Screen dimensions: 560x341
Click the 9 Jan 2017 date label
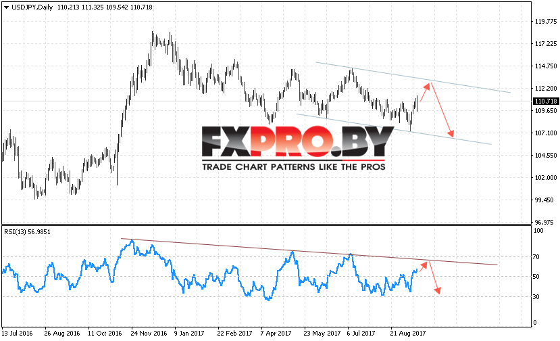[x=189, y=333]
